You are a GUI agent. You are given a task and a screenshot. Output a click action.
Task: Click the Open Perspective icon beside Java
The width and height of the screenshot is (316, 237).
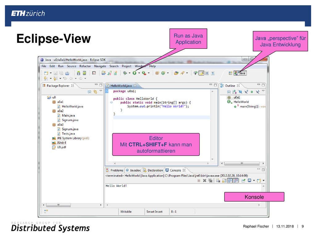point(230,73)
